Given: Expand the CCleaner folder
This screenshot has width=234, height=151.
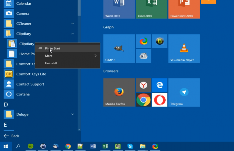Looking at the screenshot, I should [72, 24].
